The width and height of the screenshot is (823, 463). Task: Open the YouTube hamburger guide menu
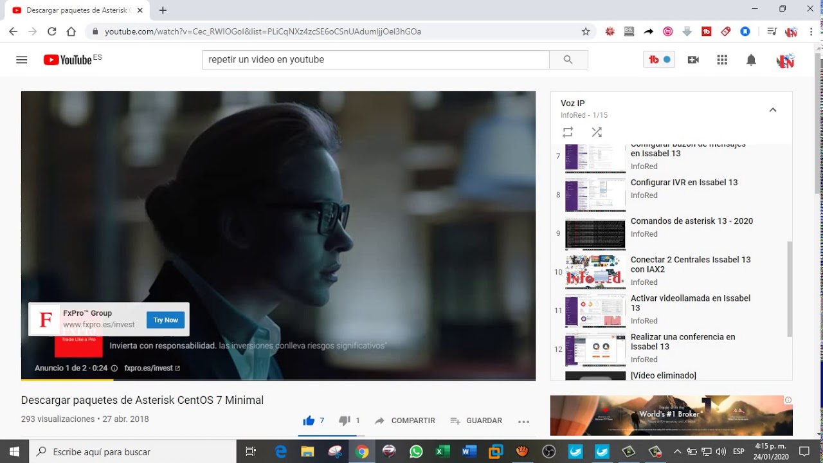point(22,60)
